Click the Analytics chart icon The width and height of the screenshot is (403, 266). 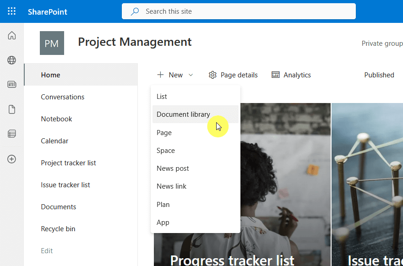tap(276, 75)
